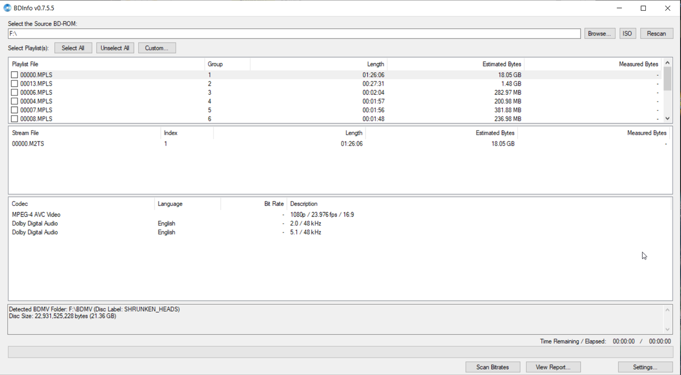Check the 00007.MPLS playlist checkbox

coord(15,110)
